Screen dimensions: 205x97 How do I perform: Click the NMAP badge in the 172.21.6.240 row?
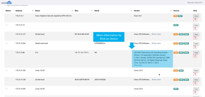point(176,89)
